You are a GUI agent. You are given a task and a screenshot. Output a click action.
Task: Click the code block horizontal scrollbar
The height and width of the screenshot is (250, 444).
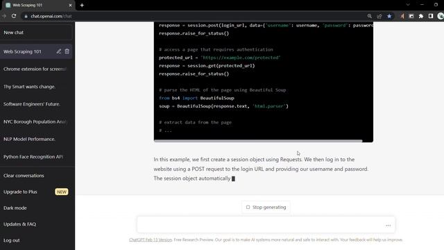[x=258, y=140]
